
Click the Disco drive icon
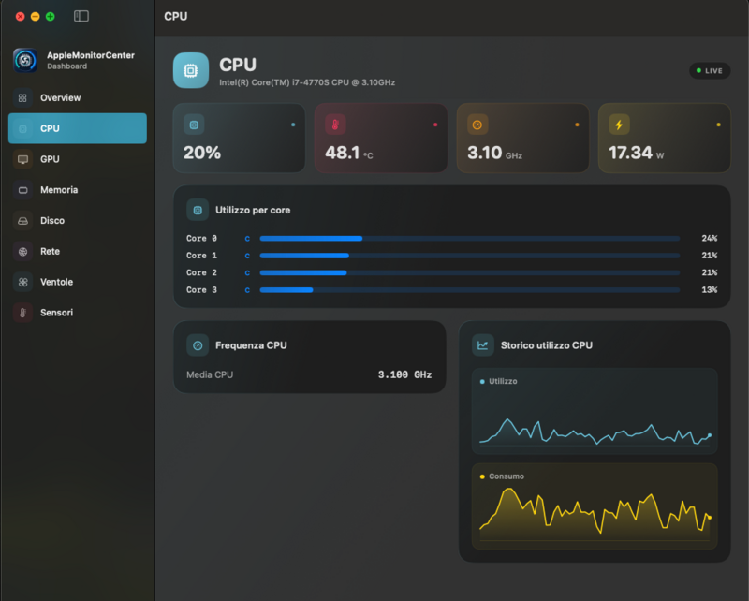(22, 221)
